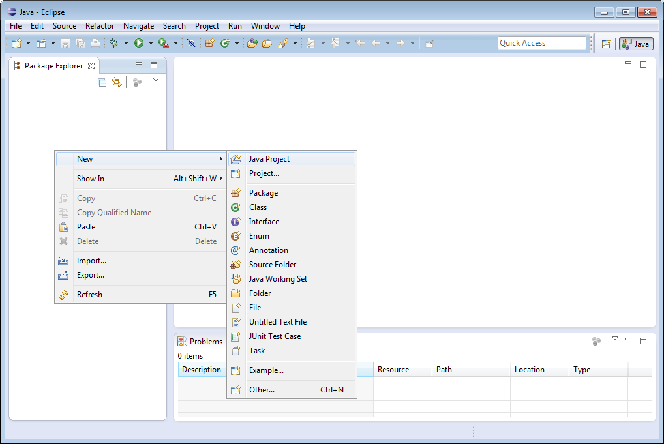Open the Window menu
The image size is (664, 444).
tap(265, 26)
